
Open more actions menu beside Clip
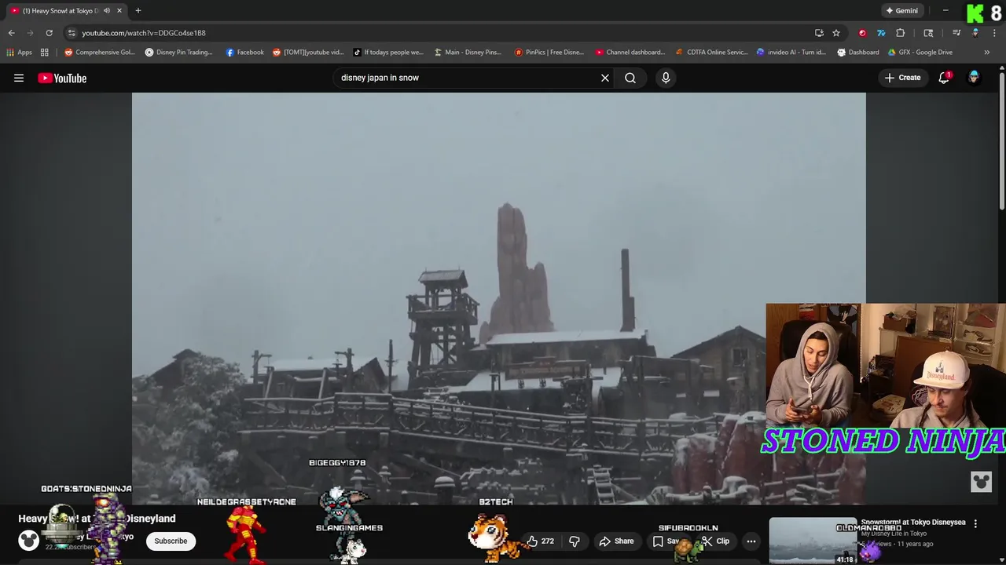coord(751,541)
